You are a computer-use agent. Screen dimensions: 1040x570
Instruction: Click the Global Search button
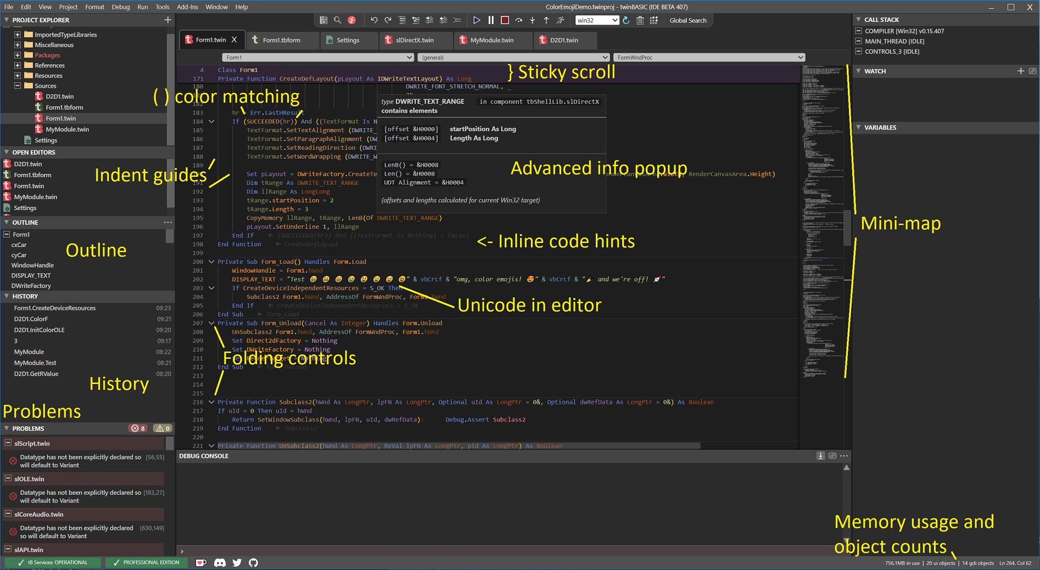pos(687,20)
